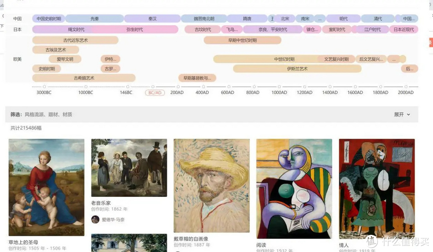
Task: Select the 早期基督教与... pill
Action: [197, 78]
